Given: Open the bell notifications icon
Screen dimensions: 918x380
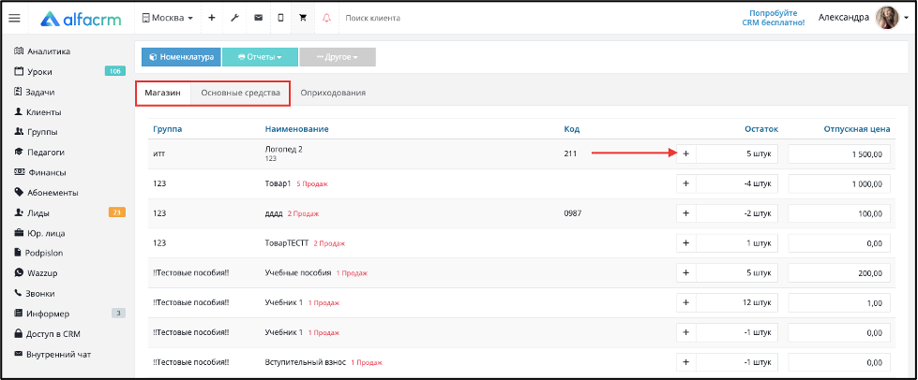Looking at the screenshot, I should [326, 18].
